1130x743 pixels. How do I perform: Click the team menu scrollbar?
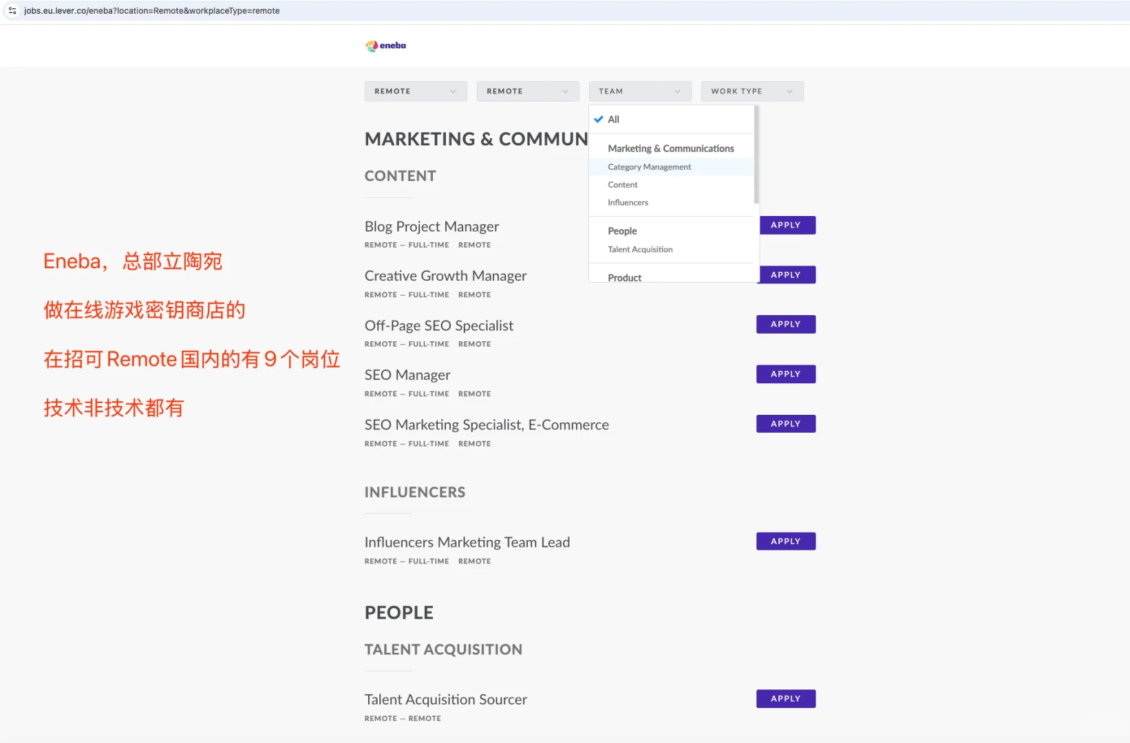point(756,155)
